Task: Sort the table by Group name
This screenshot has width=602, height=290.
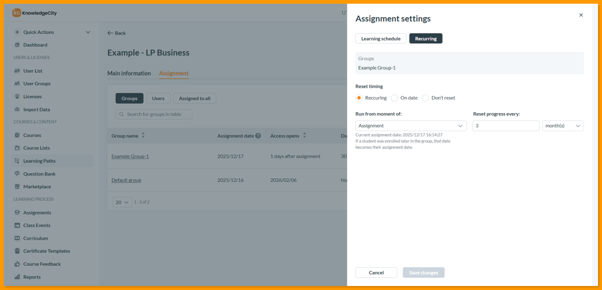Action: [x=143, y=136]
